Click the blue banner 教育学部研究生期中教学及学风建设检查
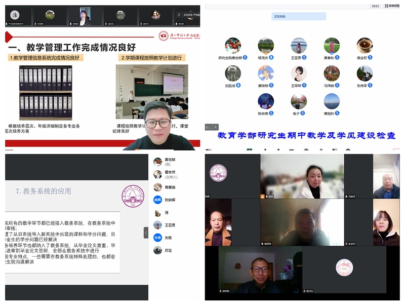405x304 pixels. pos(306,135)
